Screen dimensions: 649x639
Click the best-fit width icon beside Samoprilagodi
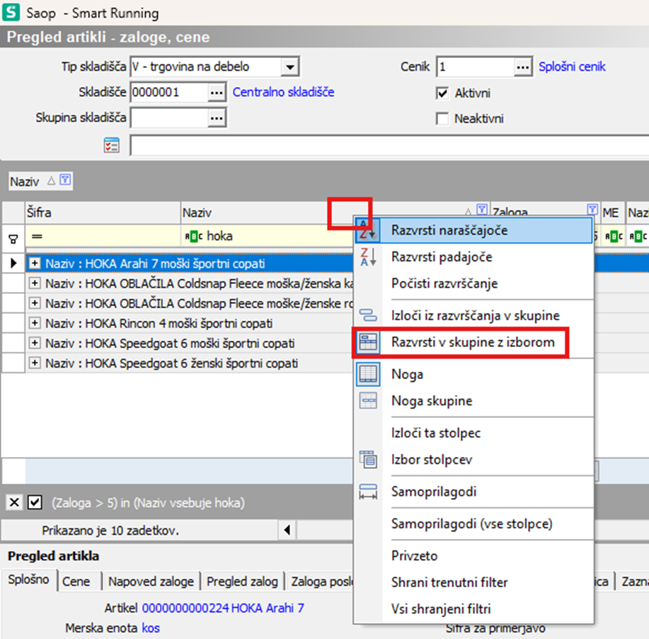point(368,492)
